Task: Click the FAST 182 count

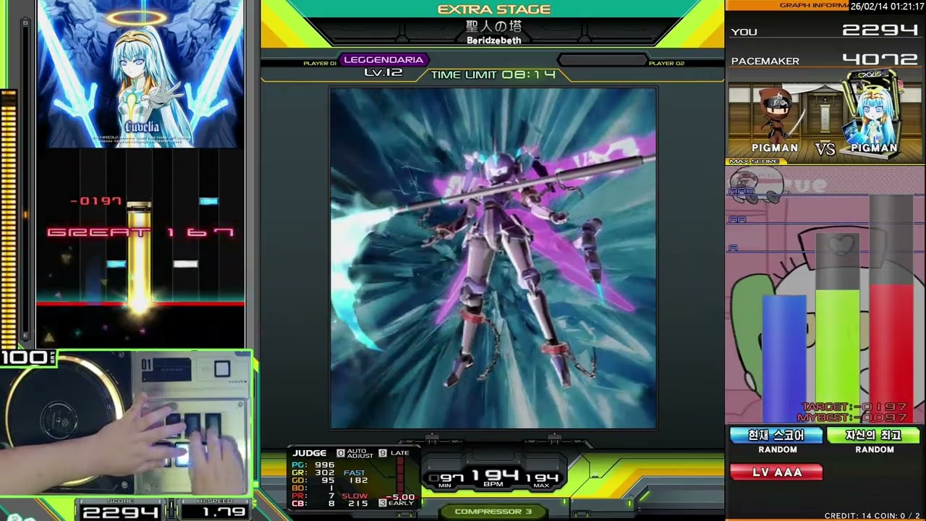Action: click(x=357, y=477)
